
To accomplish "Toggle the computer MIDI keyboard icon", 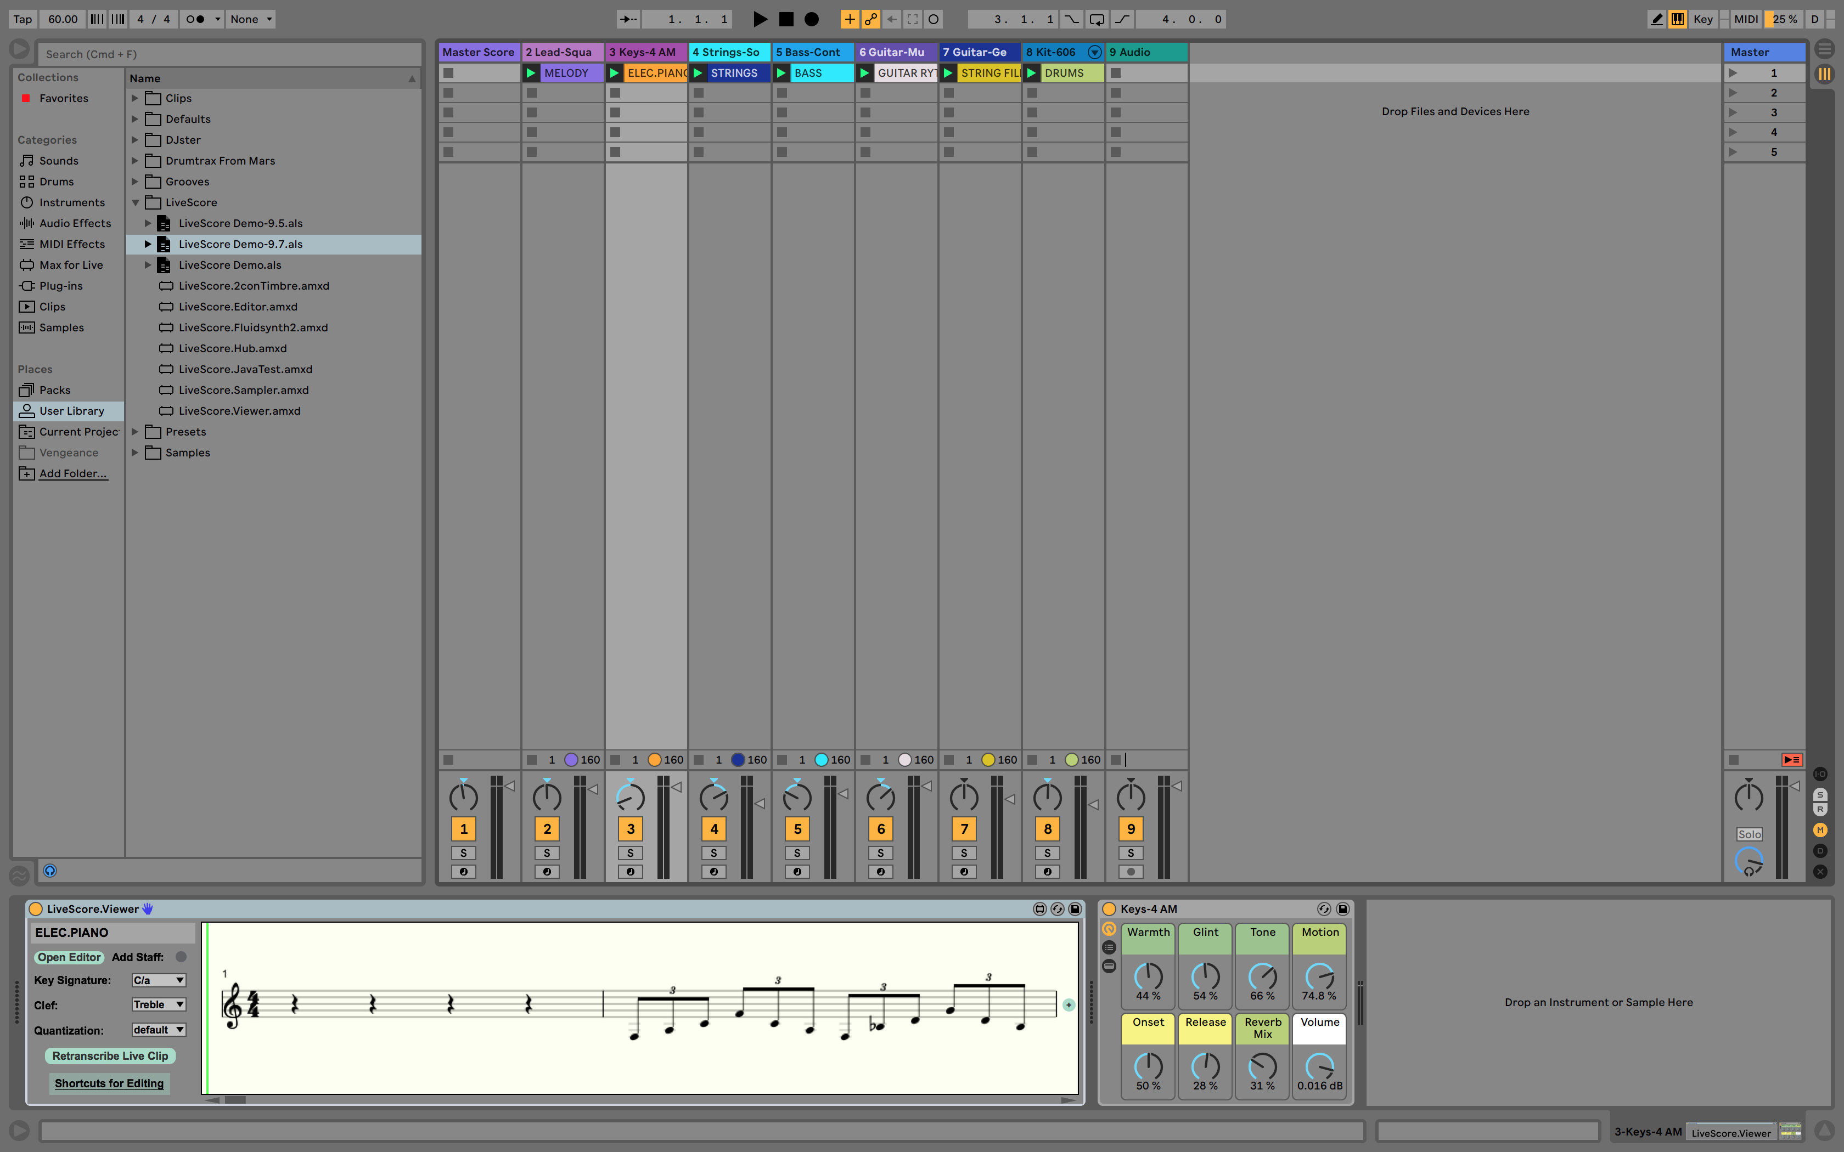I will 1677,19.
